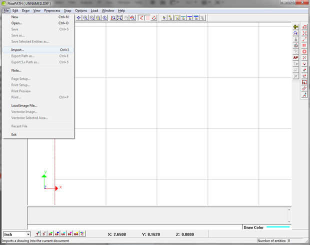Open the Edit menu
The image size is (310, 245).
click(15, 10)
